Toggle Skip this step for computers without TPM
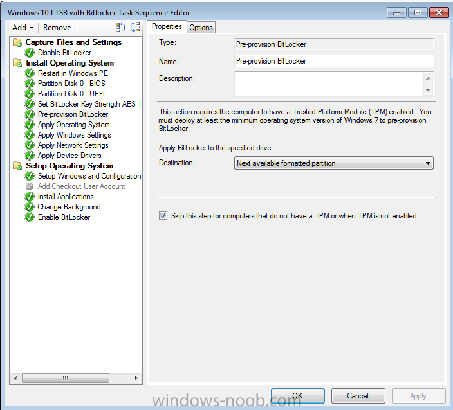This screenshot has width=453, height=410. [163, 216]
